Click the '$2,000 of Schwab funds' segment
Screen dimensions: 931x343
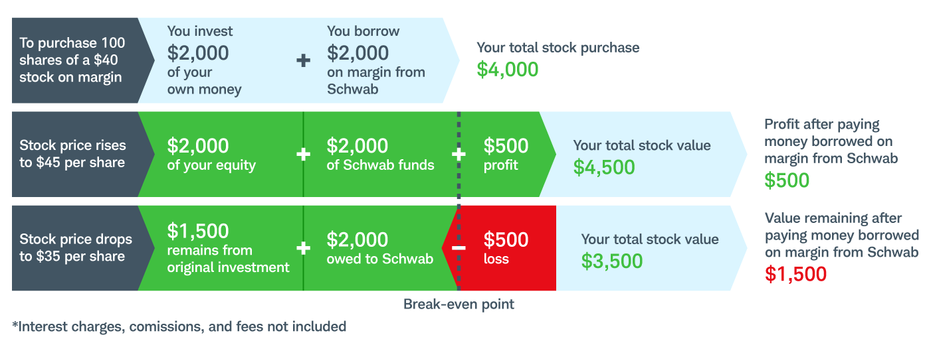(380, 154)
